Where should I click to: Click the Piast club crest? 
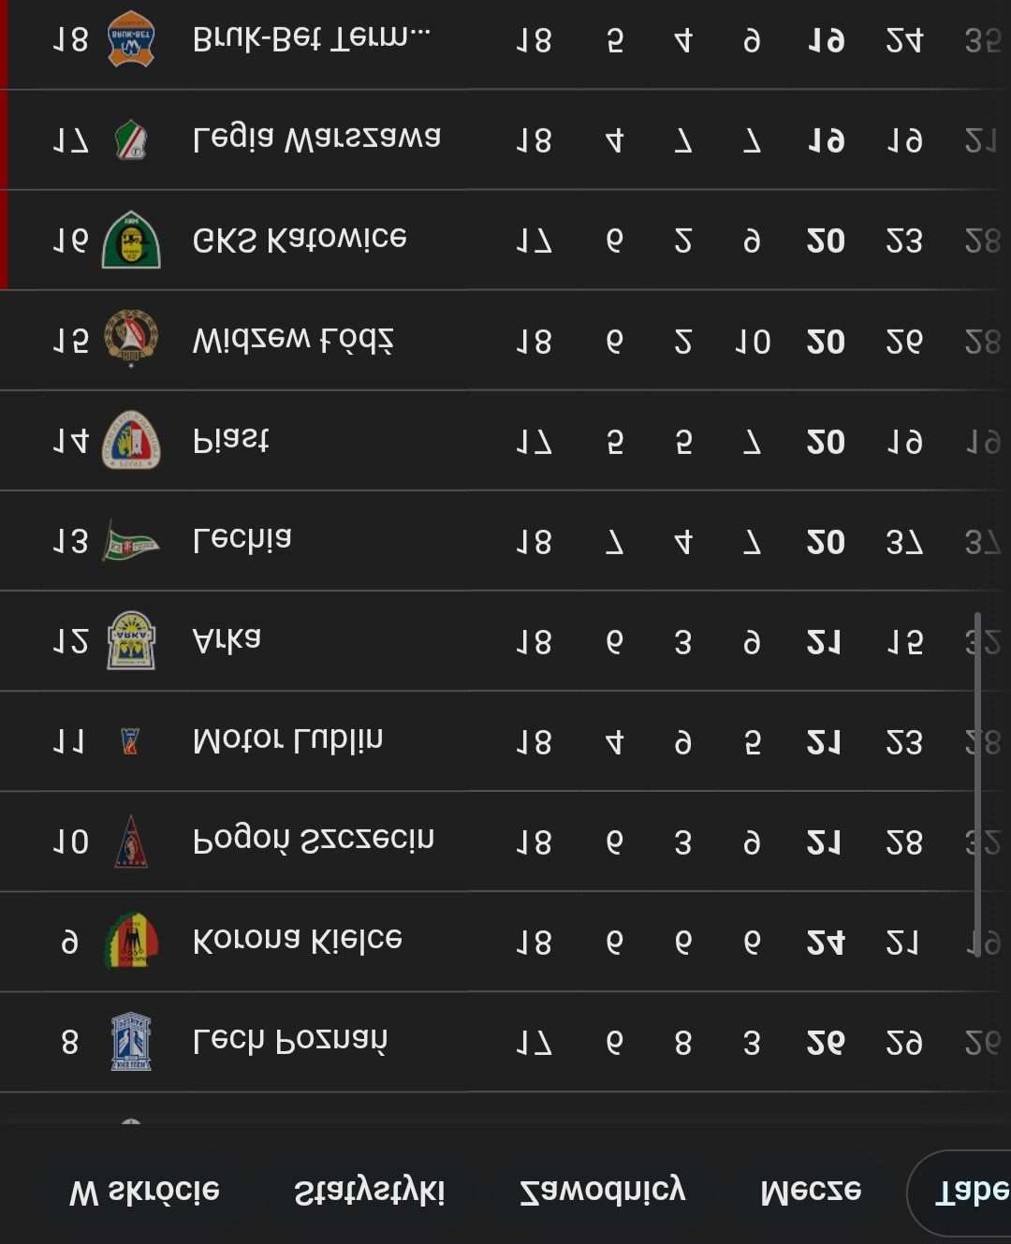[131, 440]
